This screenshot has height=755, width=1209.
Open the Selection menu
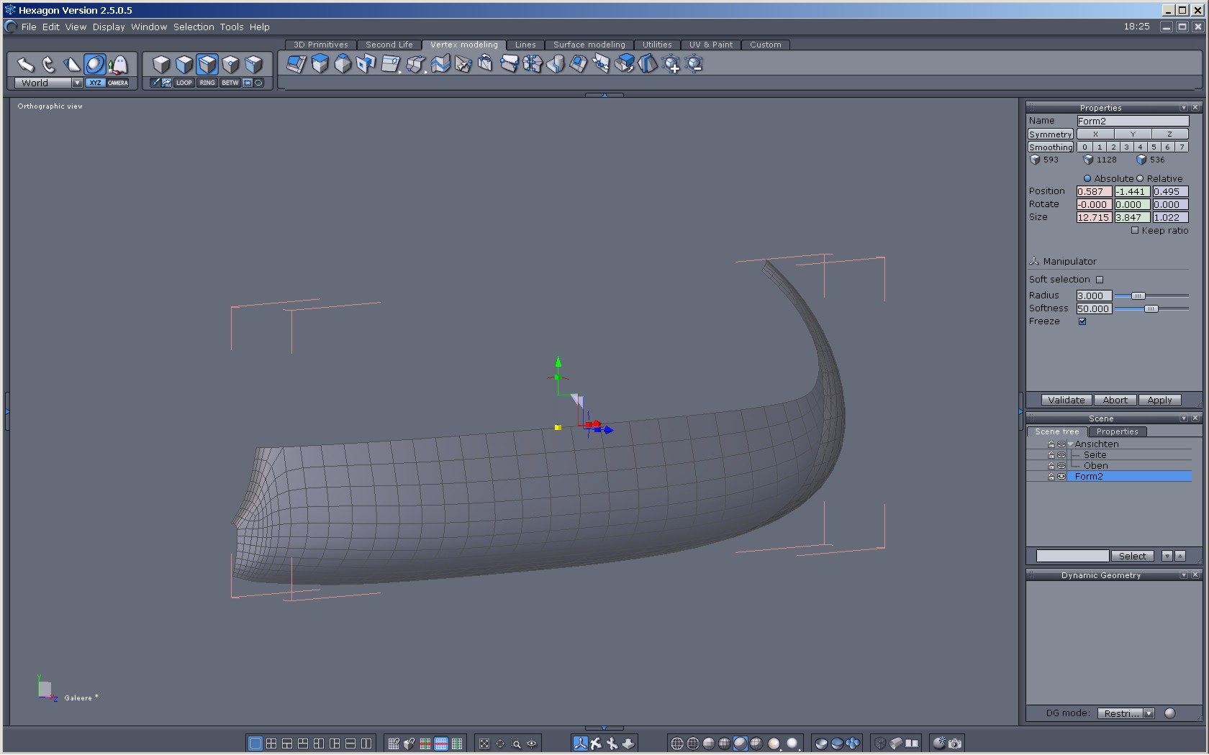coord(194,27)
